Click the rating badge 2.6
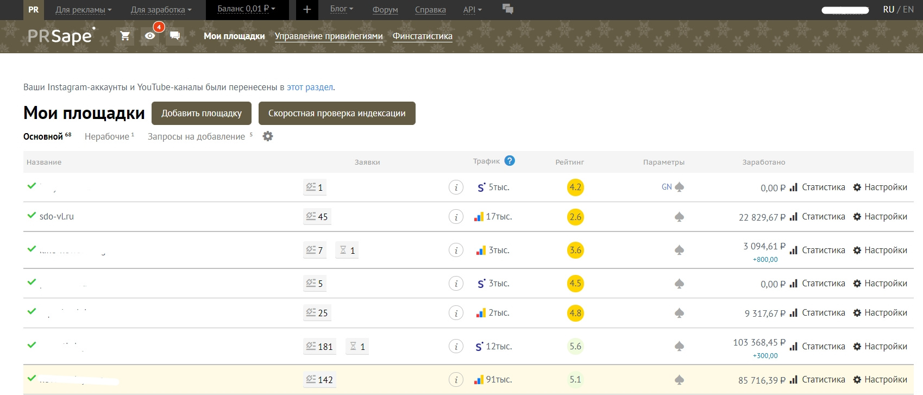 click(x=575, y=217)
